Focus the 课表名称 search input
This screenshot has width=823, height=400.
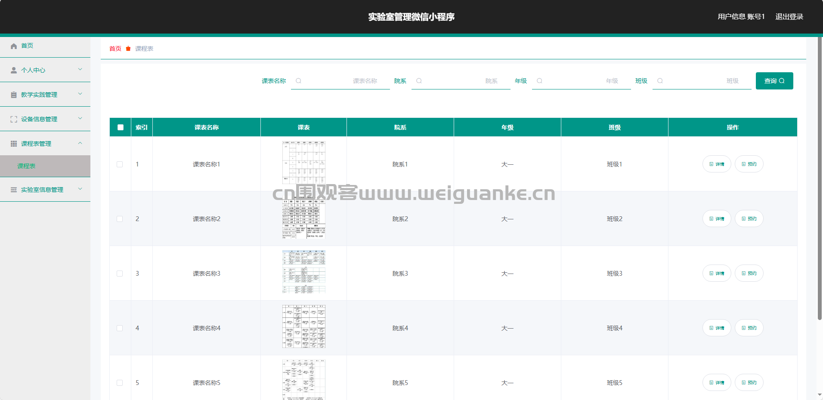click(340, 81)
